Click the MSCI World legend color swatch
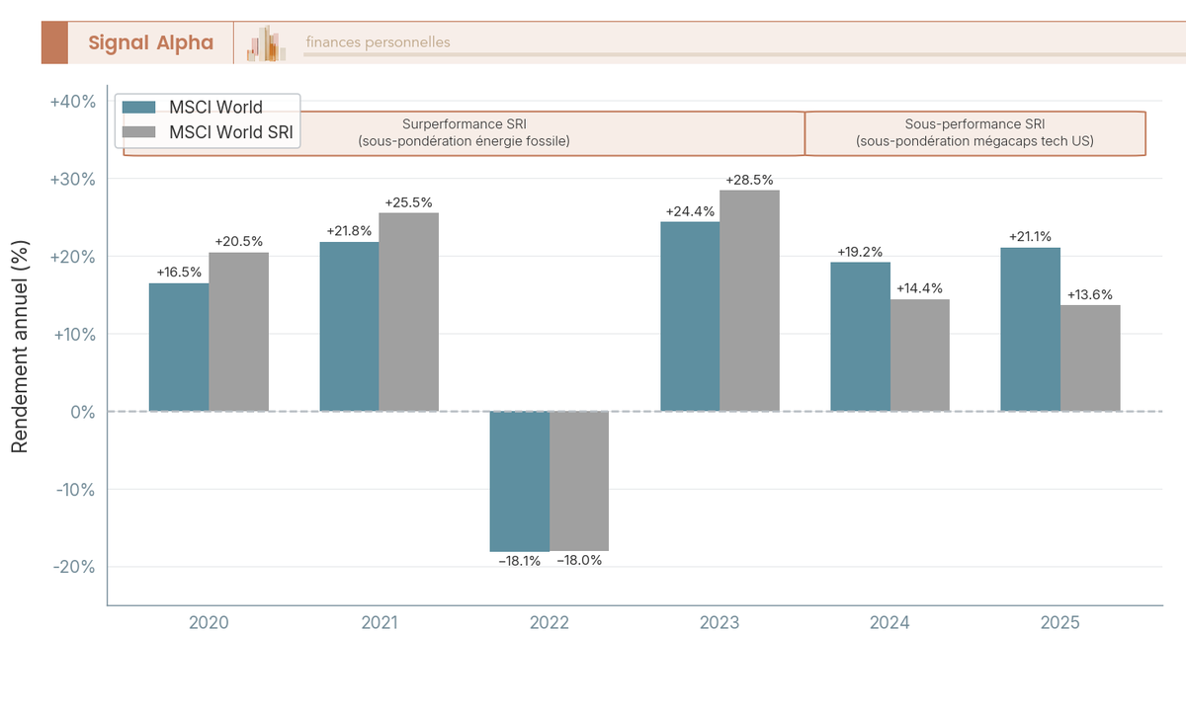This screenshot has height=712, width=1186. coord(139,108)
